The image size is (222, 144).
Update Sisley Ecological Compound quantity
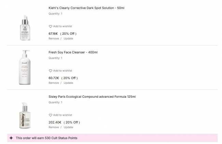click(x=68, y=127)
